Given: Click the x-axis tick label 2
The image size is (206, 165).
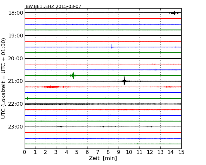Looking at the screenshot, I should [46, 152].
